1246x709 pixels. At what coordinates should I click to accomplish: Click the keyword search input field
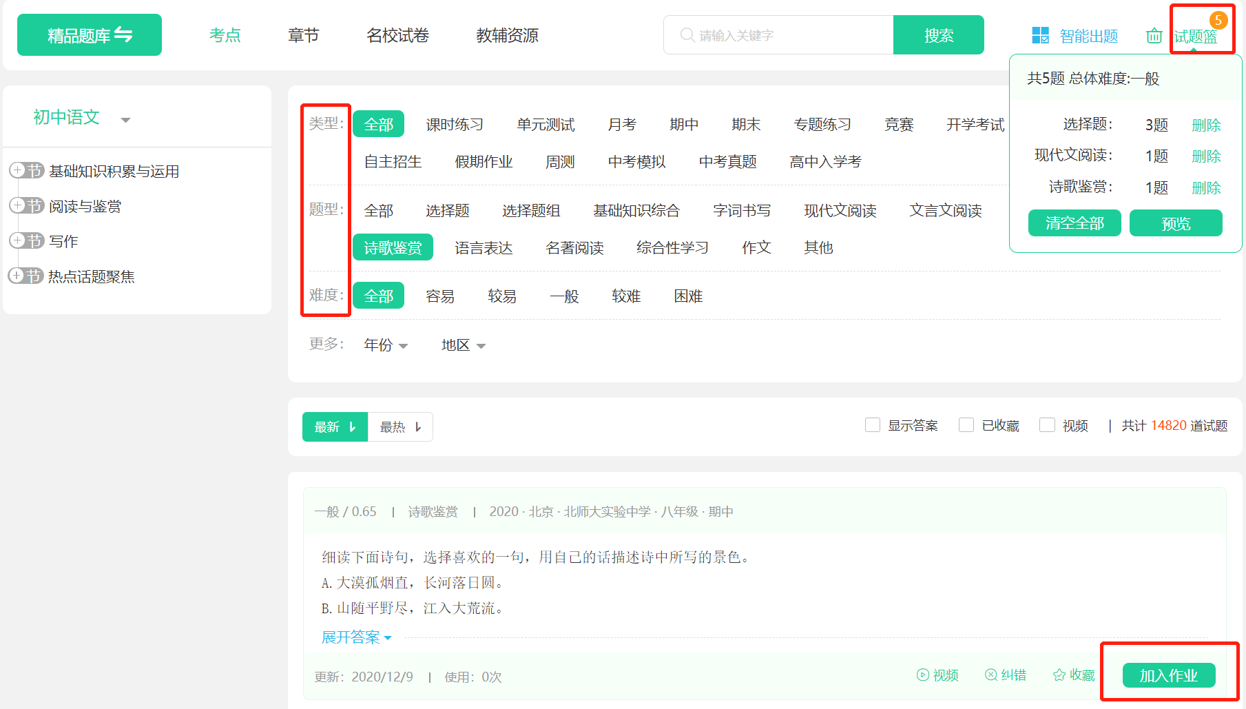pos(778,35)
